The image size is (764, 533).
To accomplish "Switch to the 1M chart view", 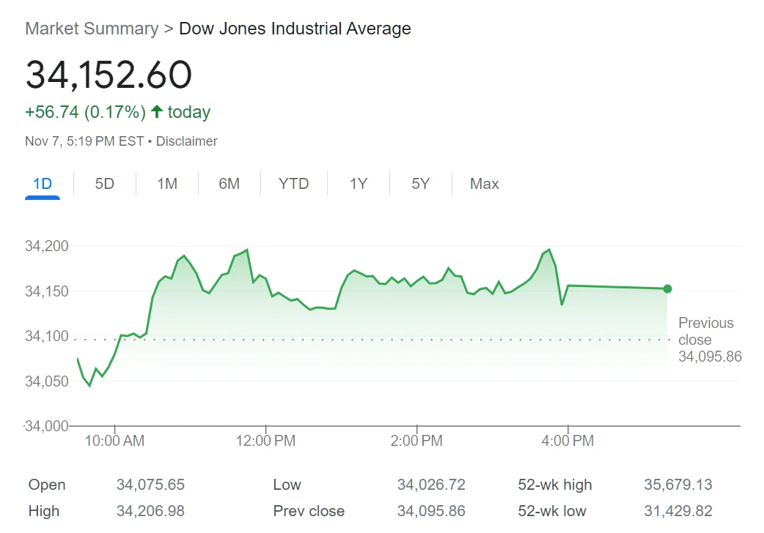I will coord(166,184).
